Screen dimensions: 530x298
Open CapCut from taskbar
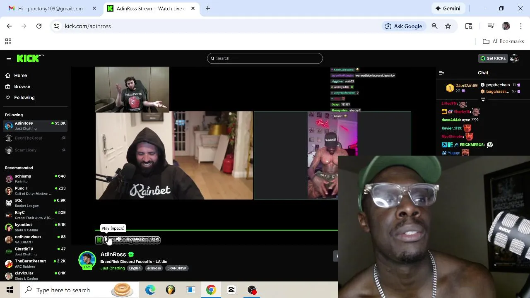coord(231,290)
